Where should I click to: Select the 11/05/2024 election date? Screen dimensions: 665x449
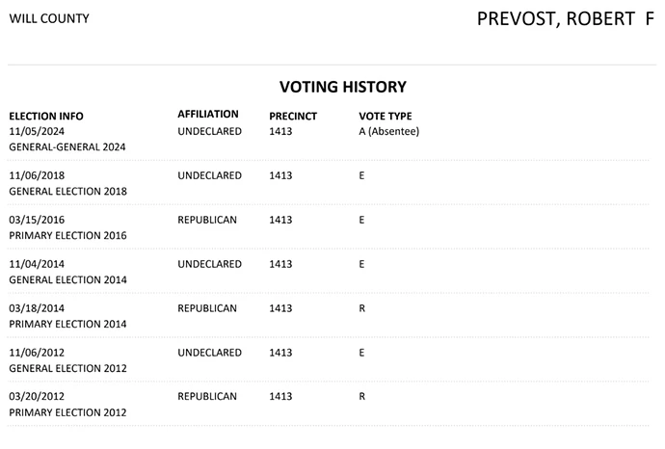click(37, 131)
